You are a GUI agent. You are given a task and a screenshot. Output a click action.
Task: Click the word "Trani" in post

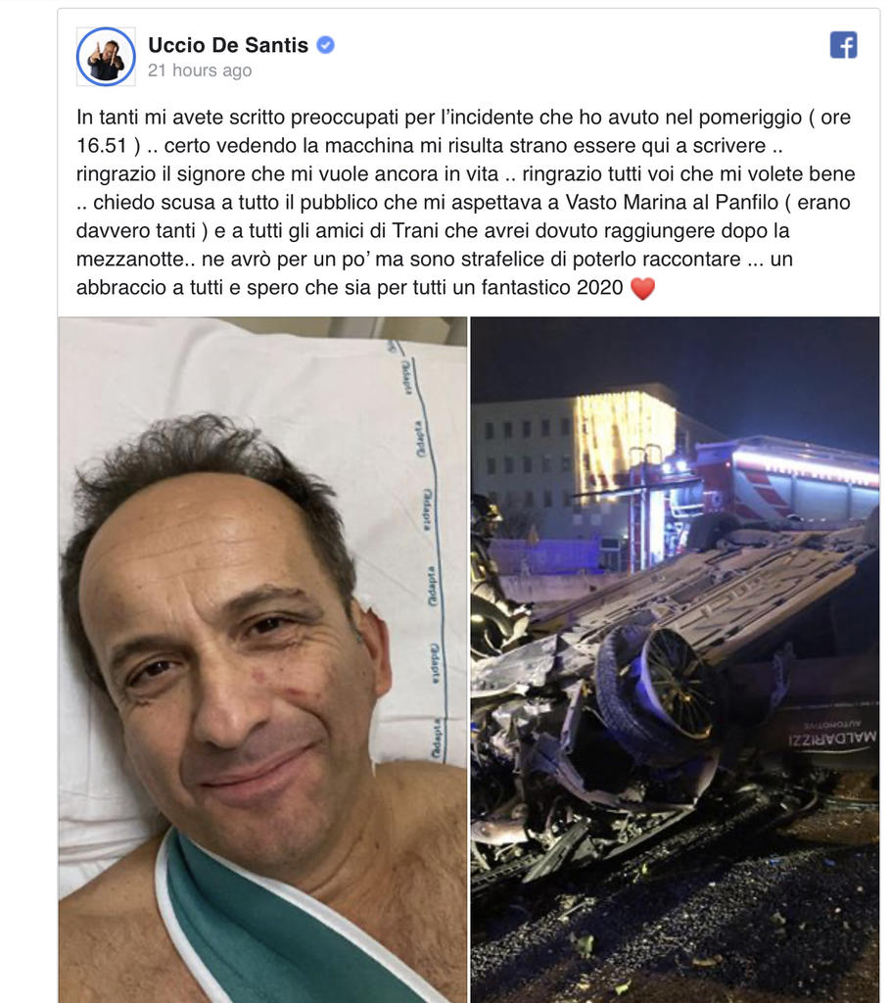click(x=414, y=230)
